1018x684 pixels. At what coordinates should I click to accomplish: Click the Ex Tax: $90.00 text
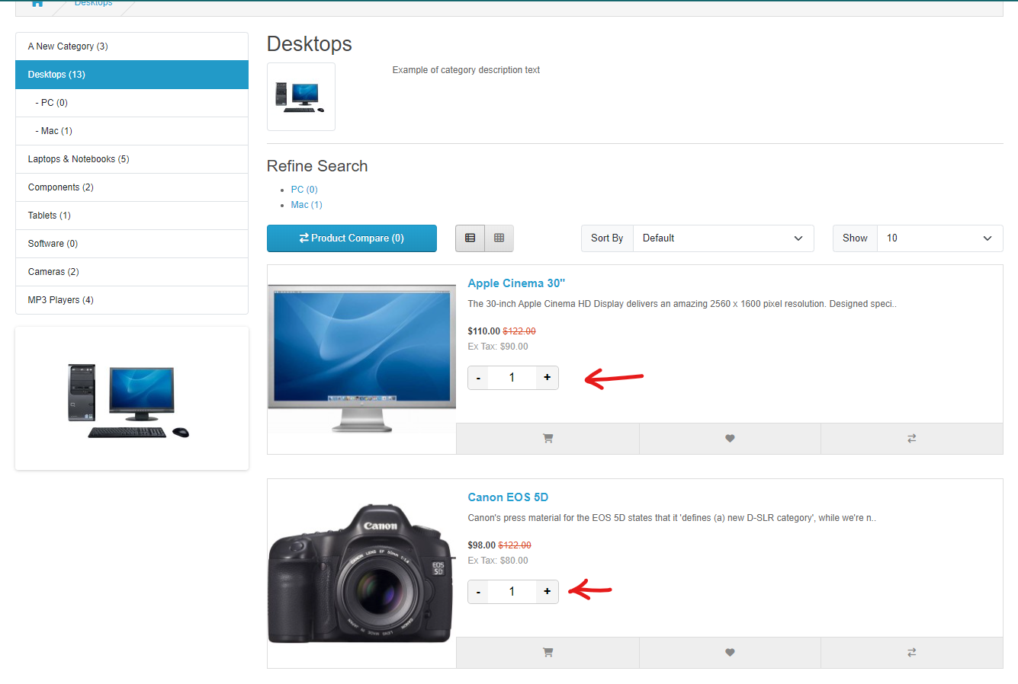[498, 347]
